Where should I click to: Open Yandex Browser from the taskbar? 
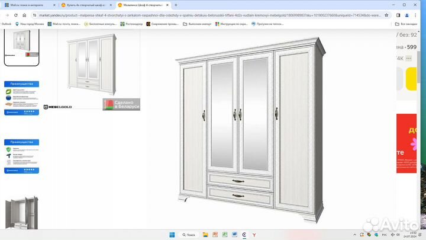click(254, 235)
